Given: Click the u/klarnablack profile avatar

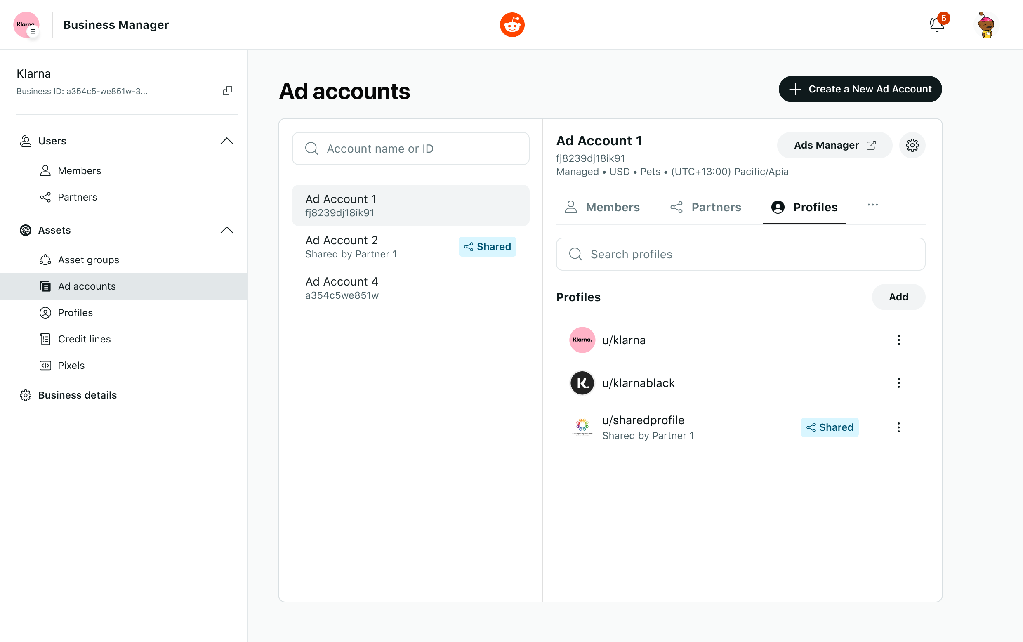Looking at the screenshot, I should click(x=582, y=383).
